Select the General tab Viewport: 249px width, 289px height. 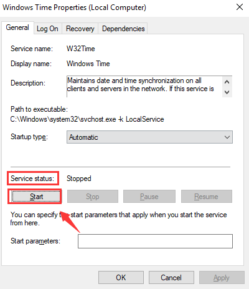click(x=17, y=27)
